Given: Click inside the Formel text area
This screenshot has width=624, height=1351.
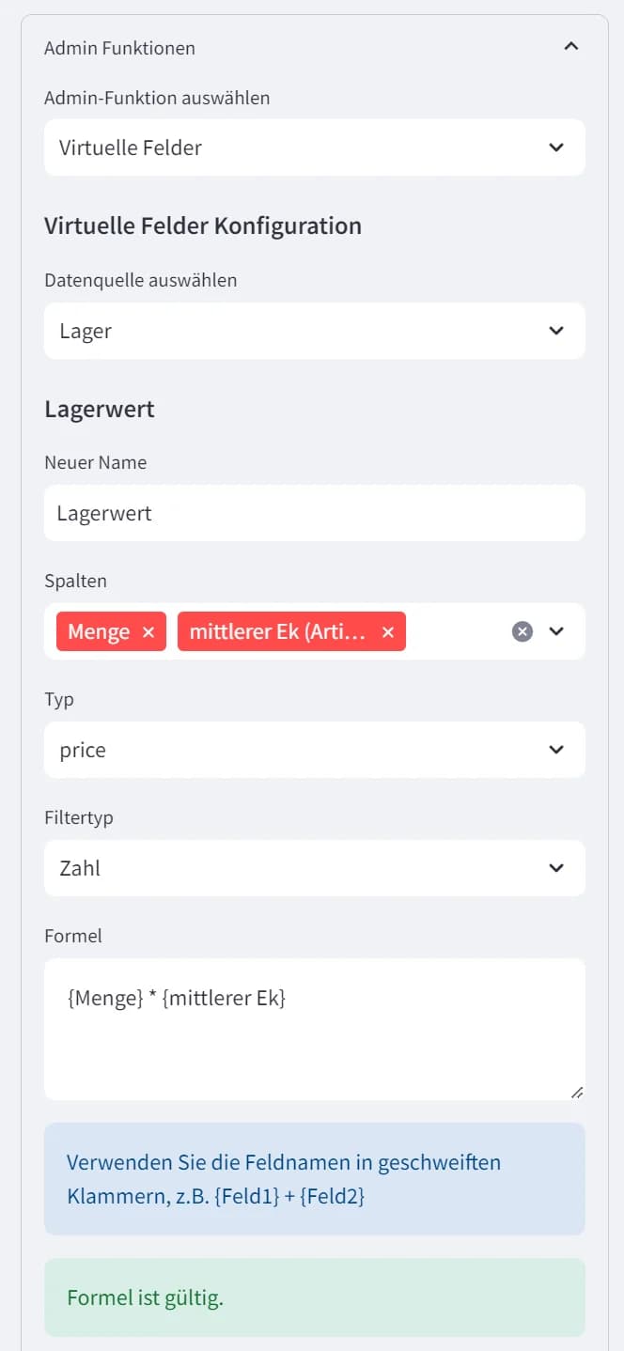Looking at the screenshot, I should click(314, 1033).
